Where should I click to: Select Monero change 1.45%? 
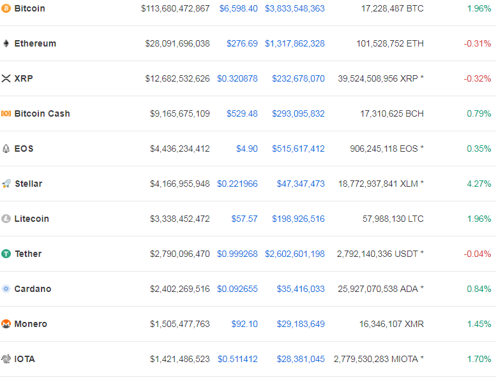(479, 324)
